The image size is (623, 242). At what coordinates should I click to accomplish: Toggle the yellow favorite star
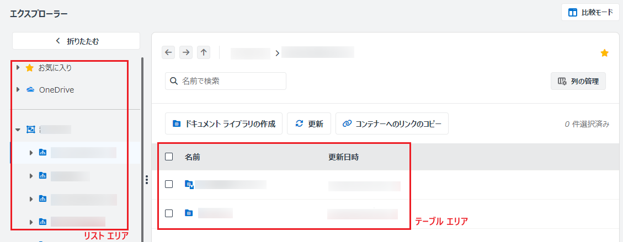(x=604, y=53)
